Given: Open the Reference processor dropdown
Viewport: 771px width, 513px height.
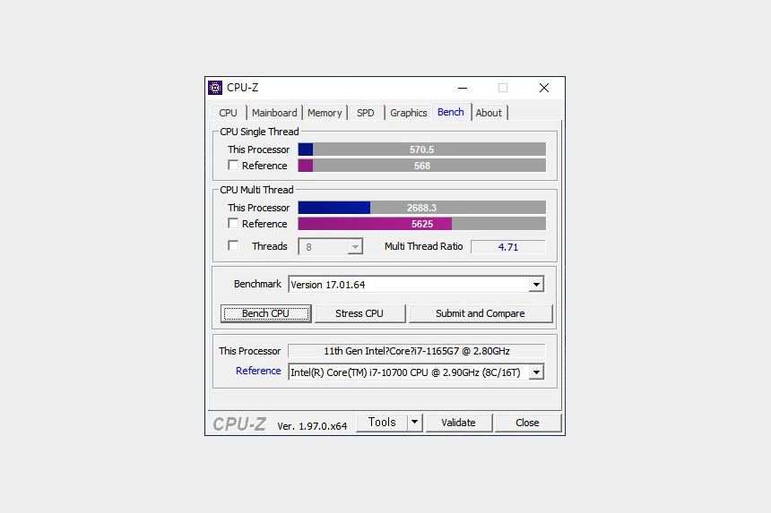Looking at the screenshot, I should point(536,372).
